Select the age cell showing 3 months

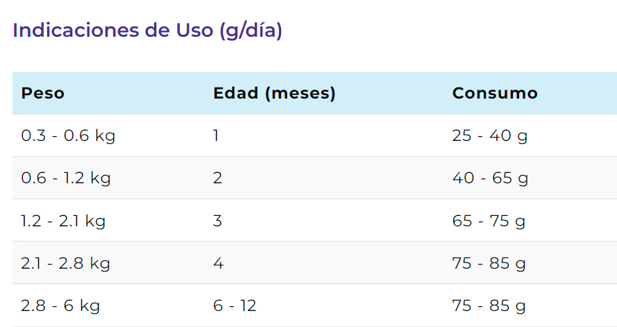[218, 220]
